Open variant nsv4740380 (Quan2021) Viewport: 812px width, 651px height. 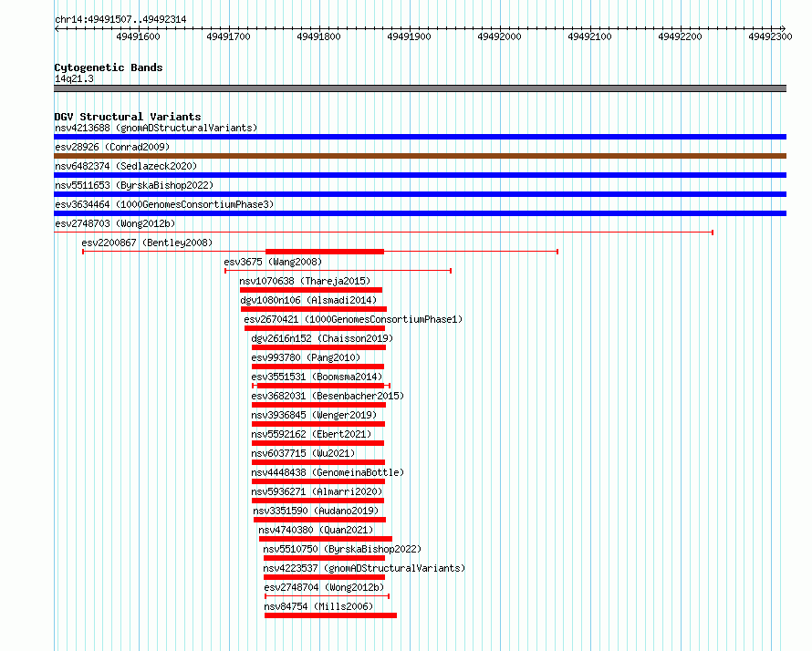[x=316, y=530]
